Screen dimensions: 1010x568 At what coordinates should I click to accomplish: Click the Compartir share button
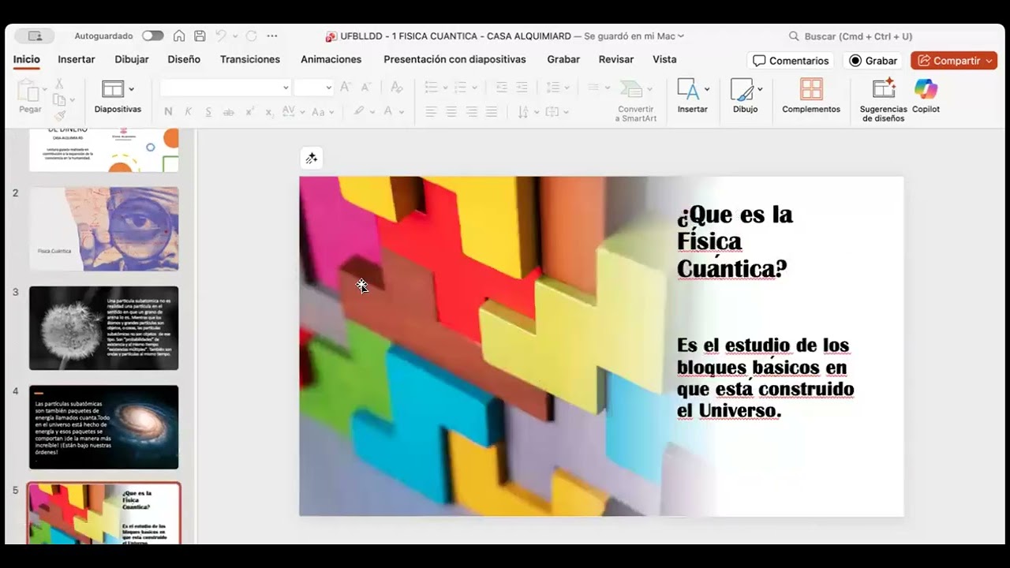pos(954,61)
